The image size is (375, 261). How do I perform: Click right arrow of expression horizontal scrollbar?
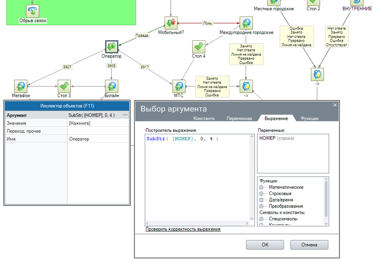pos(247,223)
